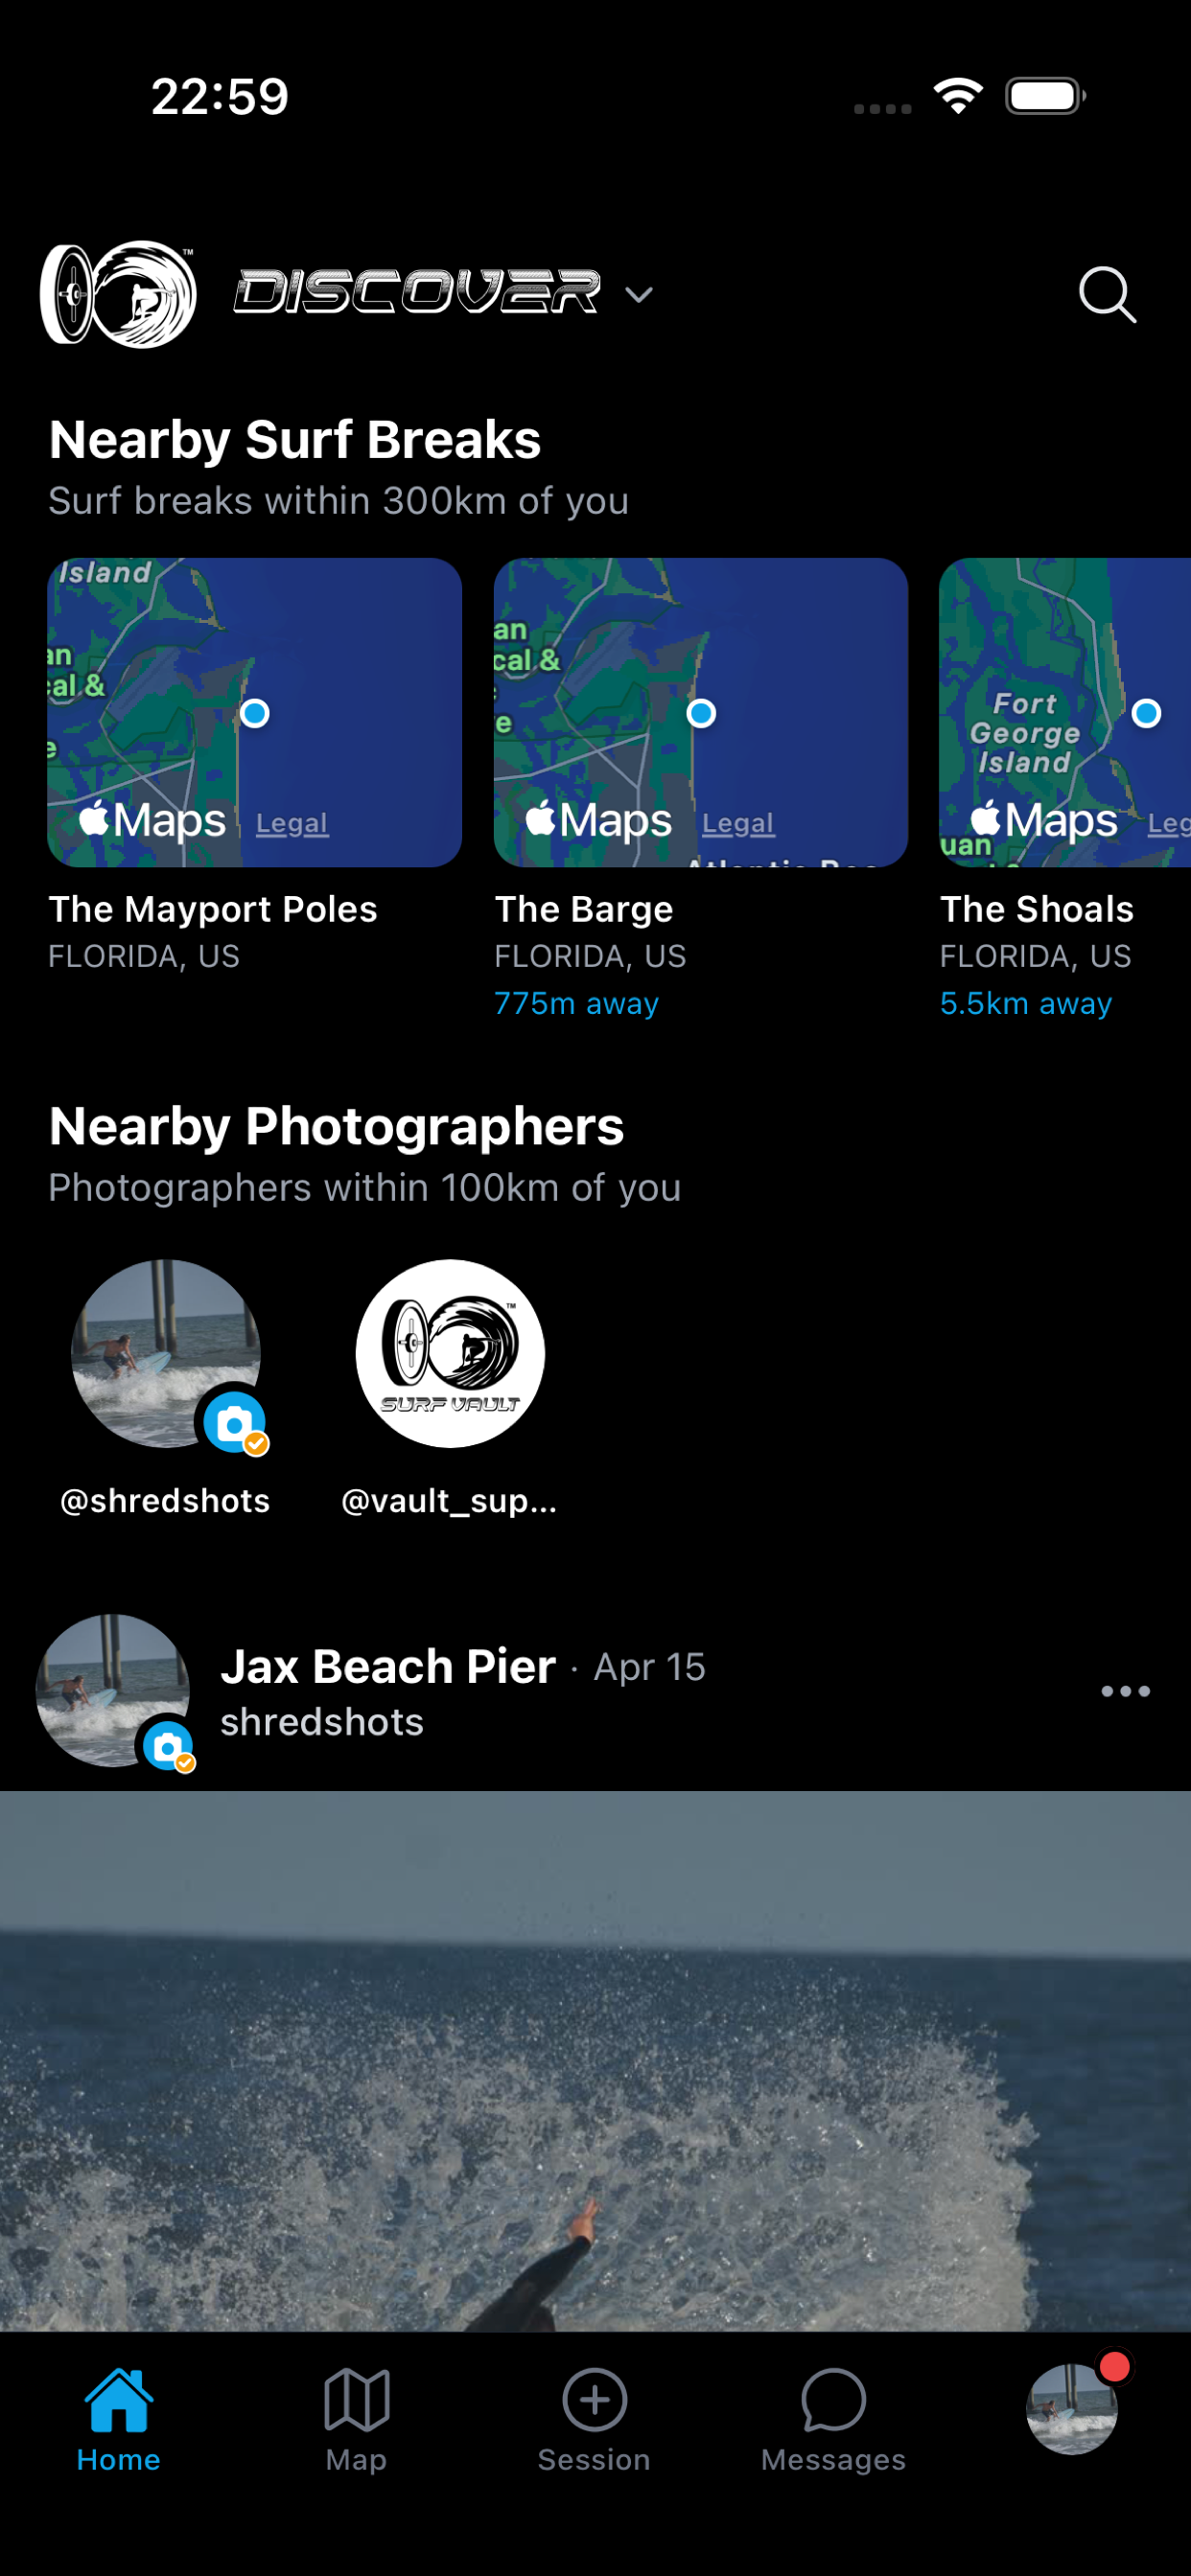The width and height of the screenshot is (1191, 2576).
Task: Tap shredshots author name under post title
Action: pos(322,1722)
